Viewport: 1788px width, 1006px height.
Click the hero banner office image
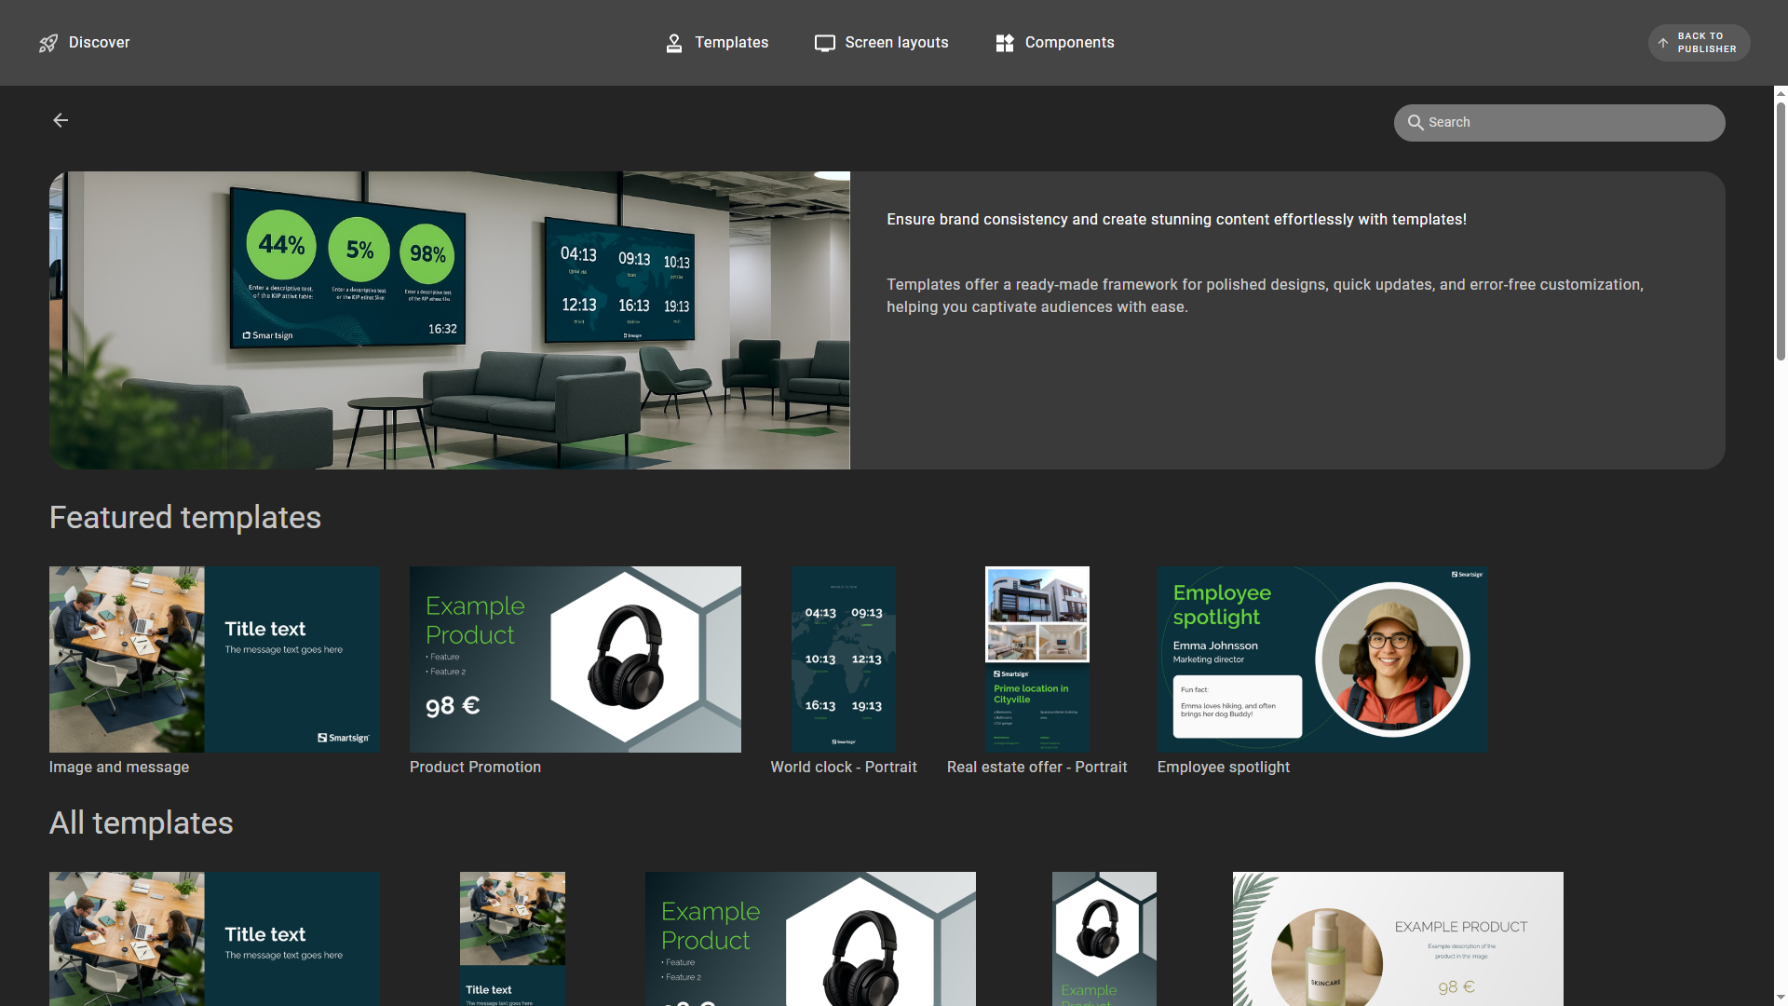pos(450,319)
